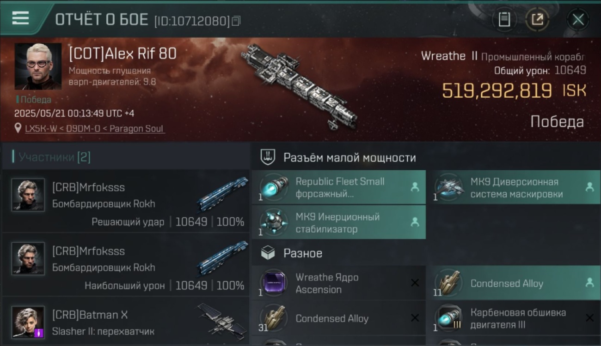Select the Republic Fleet Small afterburner item
601x346 pixels.
(x=339, y=187)
